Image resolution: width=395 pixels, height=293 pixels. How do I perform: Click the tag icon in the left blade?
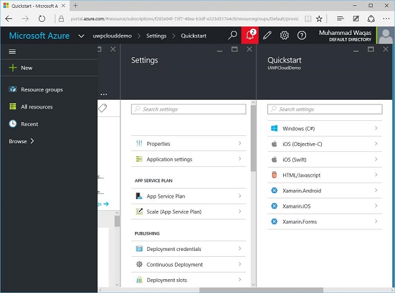102,108
